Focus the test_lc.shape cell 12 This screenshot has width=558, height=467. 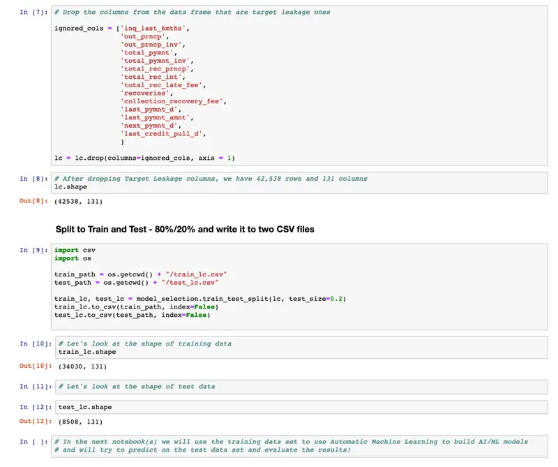(x=301, y=407)
